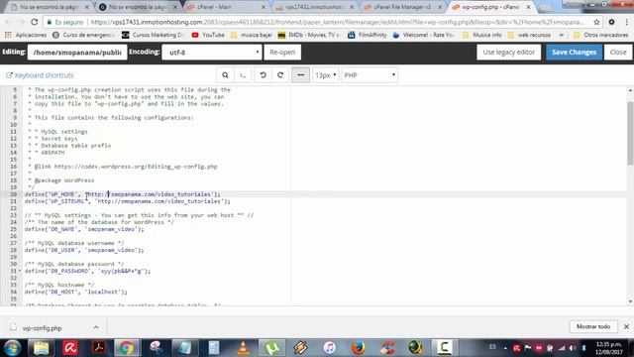The height and width of the screenshot is (357, 634).
Task: Open the Musica info bookmark folder
Action: click(482, 35)
